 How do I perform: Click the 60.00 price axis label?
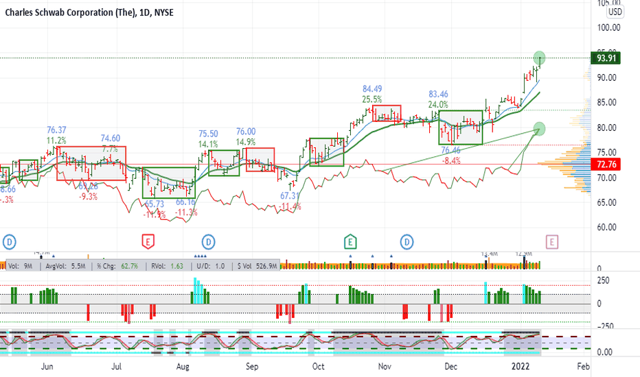[x=606, y=228]
